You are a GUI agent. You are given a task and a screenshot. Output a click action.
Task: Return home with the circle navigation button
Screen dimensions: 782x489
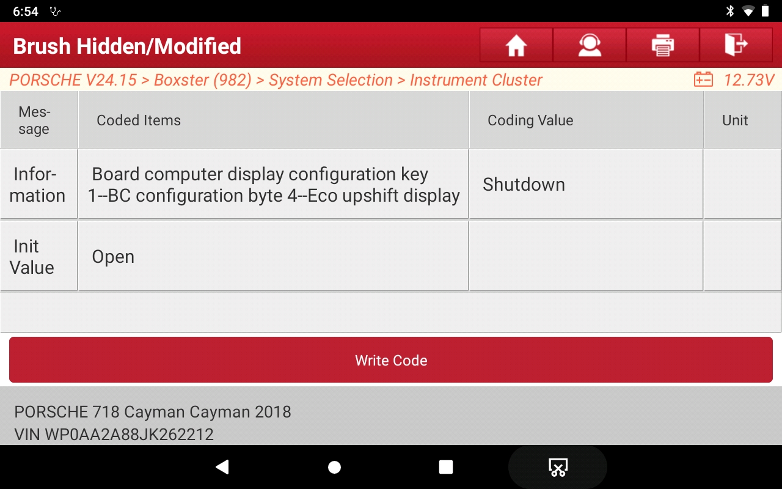point(334,466)
